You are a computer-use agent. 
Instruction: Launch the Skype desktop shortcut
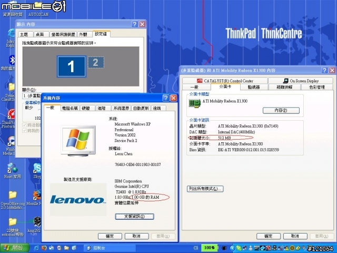(x=37, y=168)
